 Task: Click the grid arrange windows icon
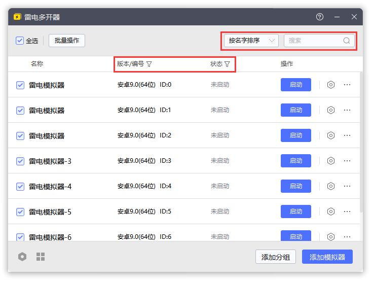[41, 257]
